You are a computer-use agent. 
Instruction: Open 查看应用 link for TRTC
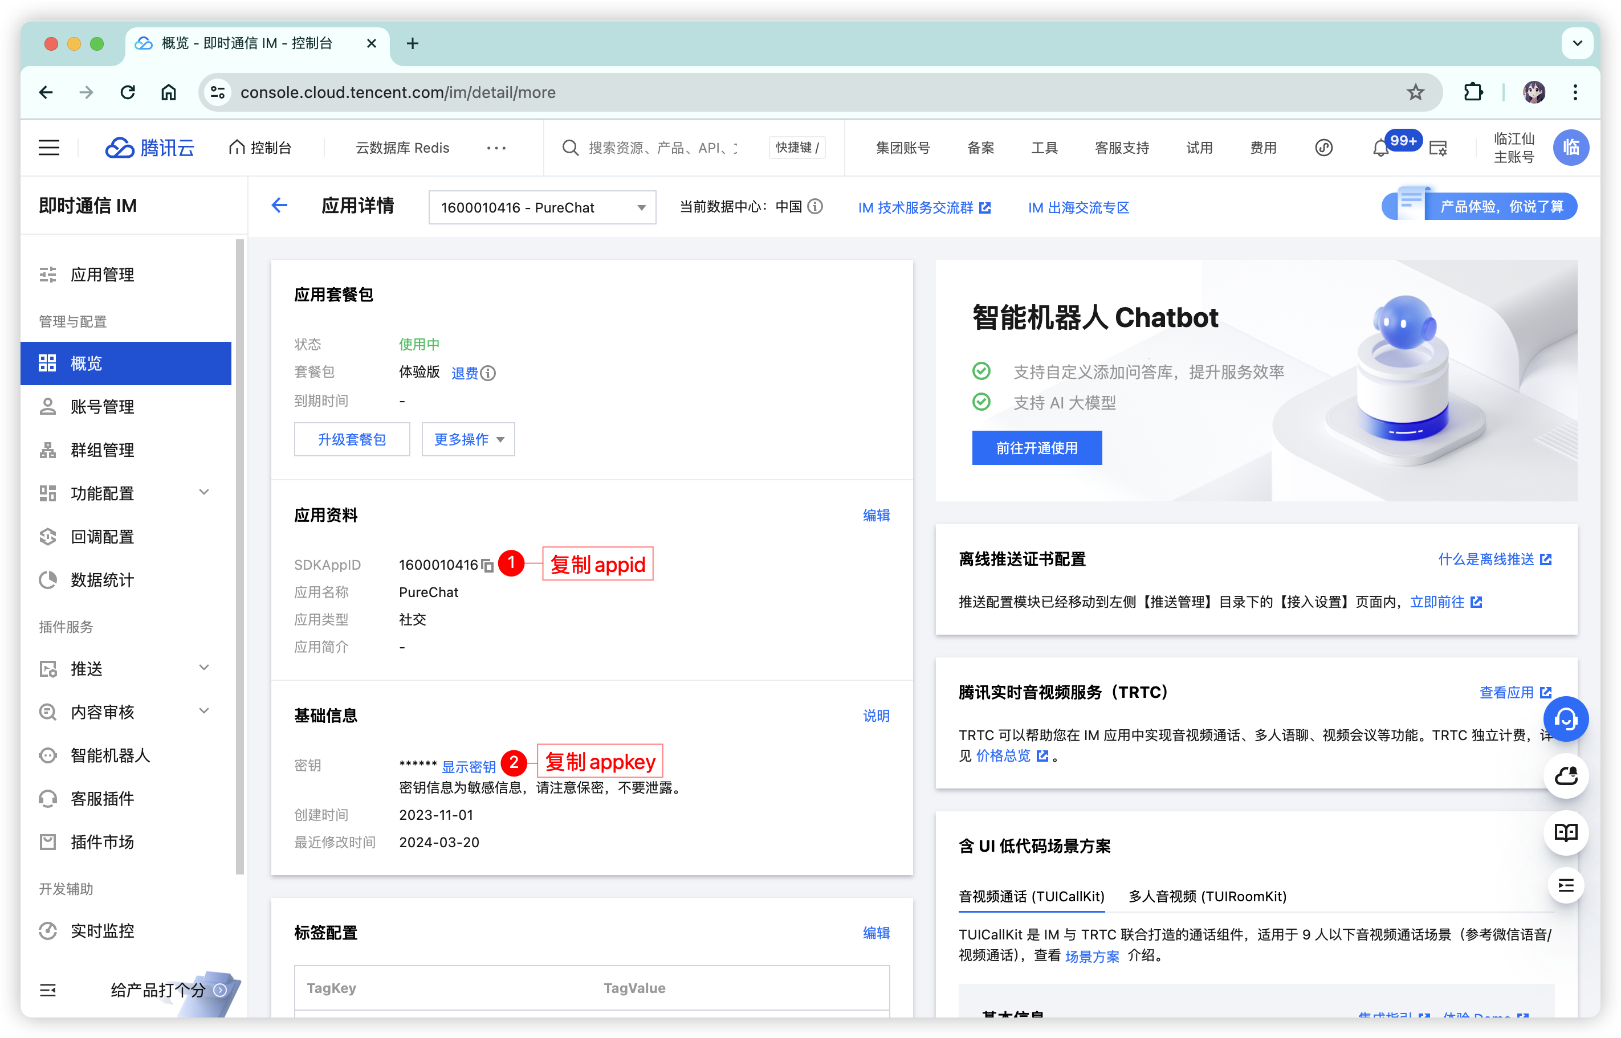1515,692
